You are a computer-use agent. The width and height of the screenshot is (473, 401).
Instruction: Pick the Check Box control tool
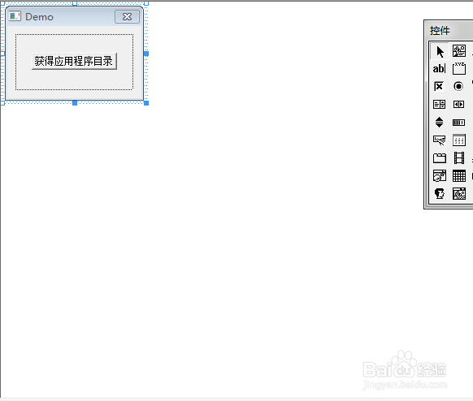439,87
